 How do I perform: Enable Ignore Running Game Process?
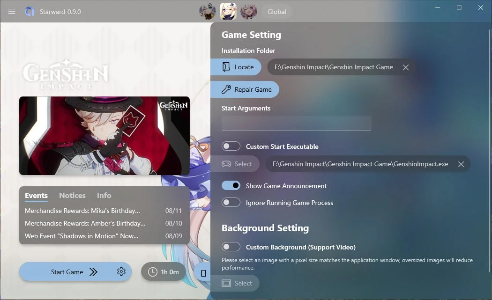(x=231, y=203)
